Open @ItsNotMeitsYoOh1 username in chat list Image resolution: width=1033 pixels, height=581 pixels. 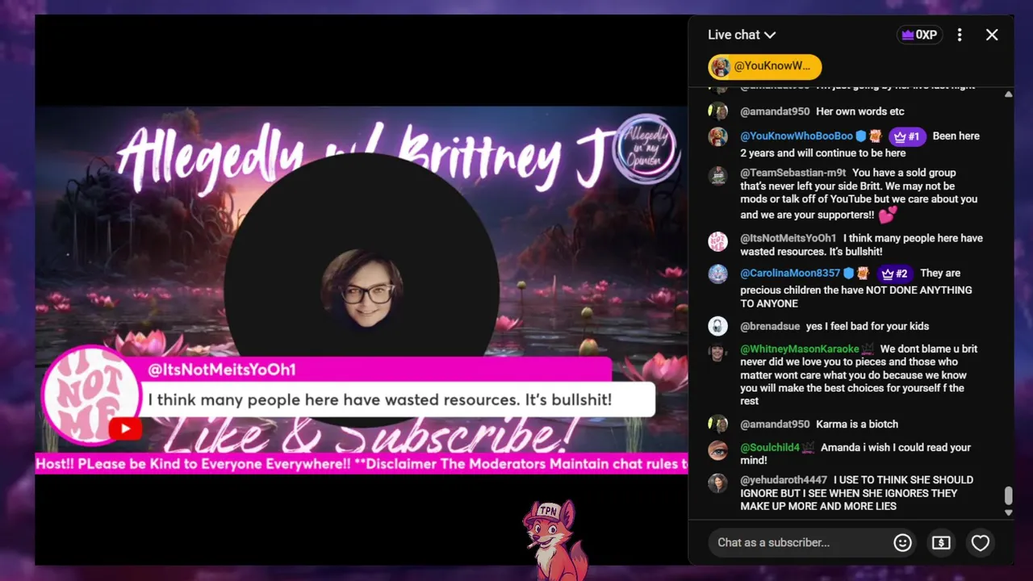[788, 238]
